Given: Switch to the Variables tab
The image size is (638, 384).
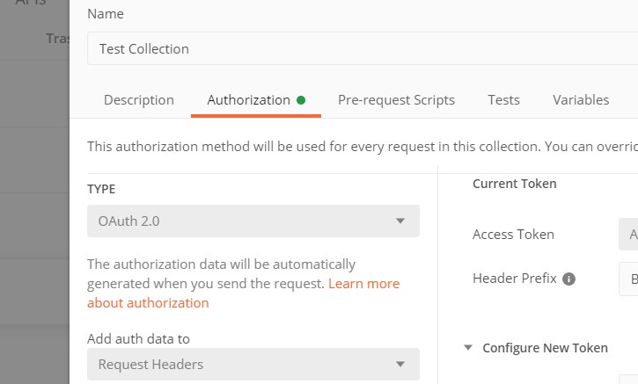Looking at the screenshot, I should [x=581, y=100].
